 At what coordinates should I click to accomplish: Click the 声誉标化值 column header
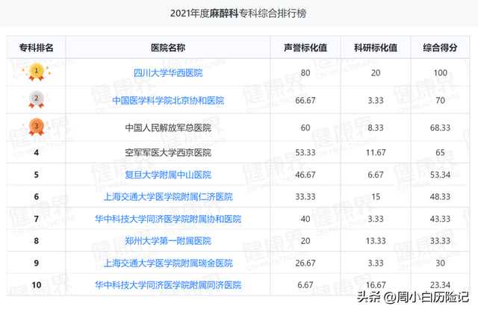tap(305, 48)
